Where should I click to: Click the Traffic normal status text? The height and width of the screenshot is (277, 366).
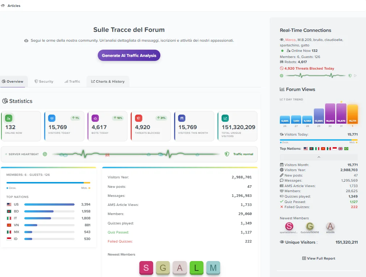click(243, 154)
